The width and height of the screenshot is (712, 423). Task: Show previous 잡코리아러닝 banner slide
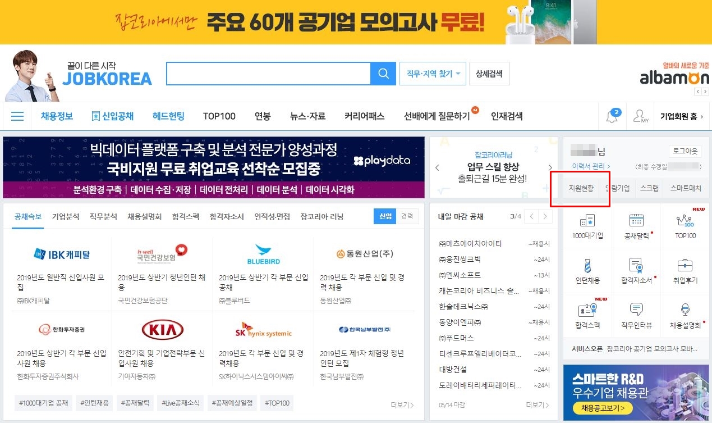[x=438, y=167]
